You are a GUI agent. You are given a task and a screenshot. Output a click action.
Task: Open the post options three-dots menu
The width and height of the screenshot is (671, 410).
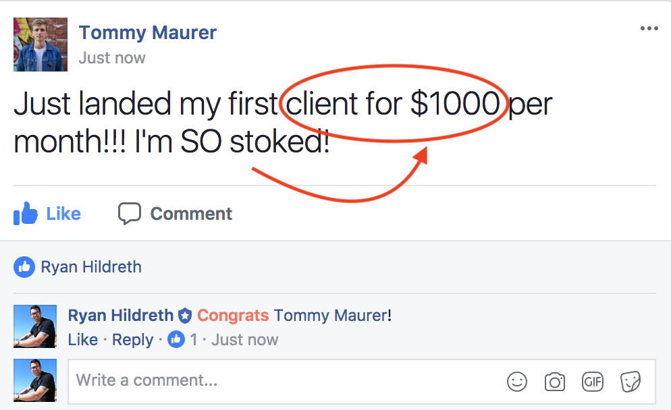(x=649, y=28)
